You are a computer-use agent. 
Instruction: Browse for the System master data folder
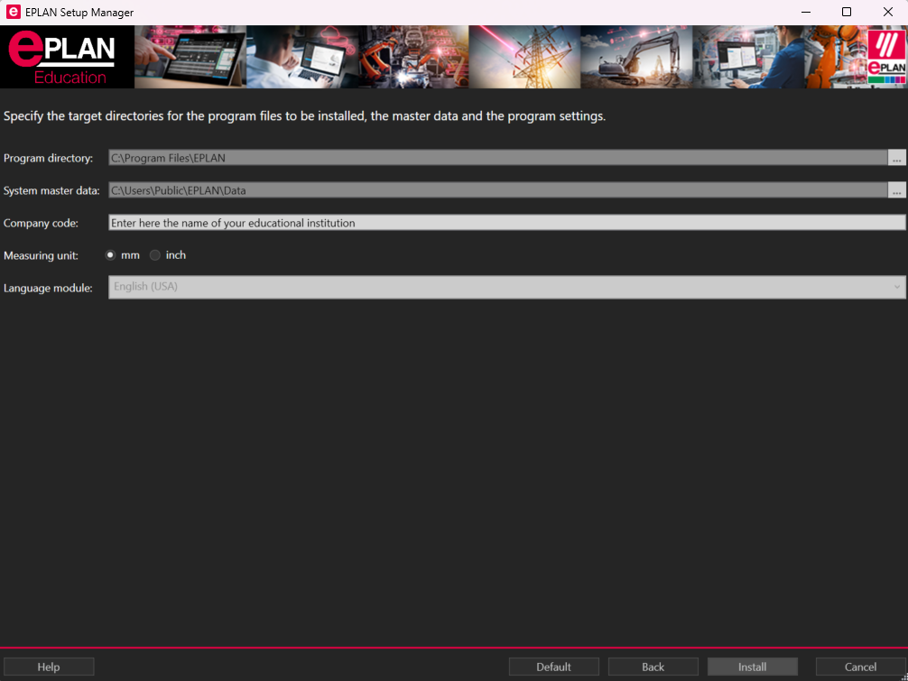[896, 189]
